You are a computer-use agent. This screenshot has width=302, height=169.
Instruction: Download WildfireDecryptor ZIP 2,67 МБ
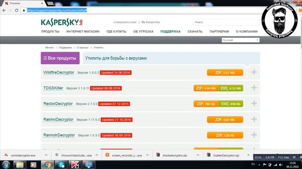[225, 73]
